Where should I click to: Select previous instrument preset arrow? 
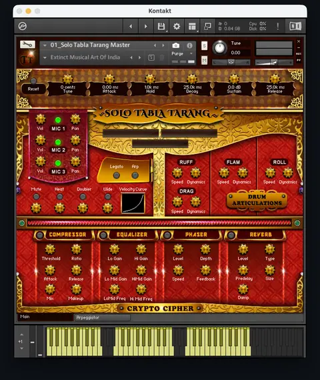155,45
